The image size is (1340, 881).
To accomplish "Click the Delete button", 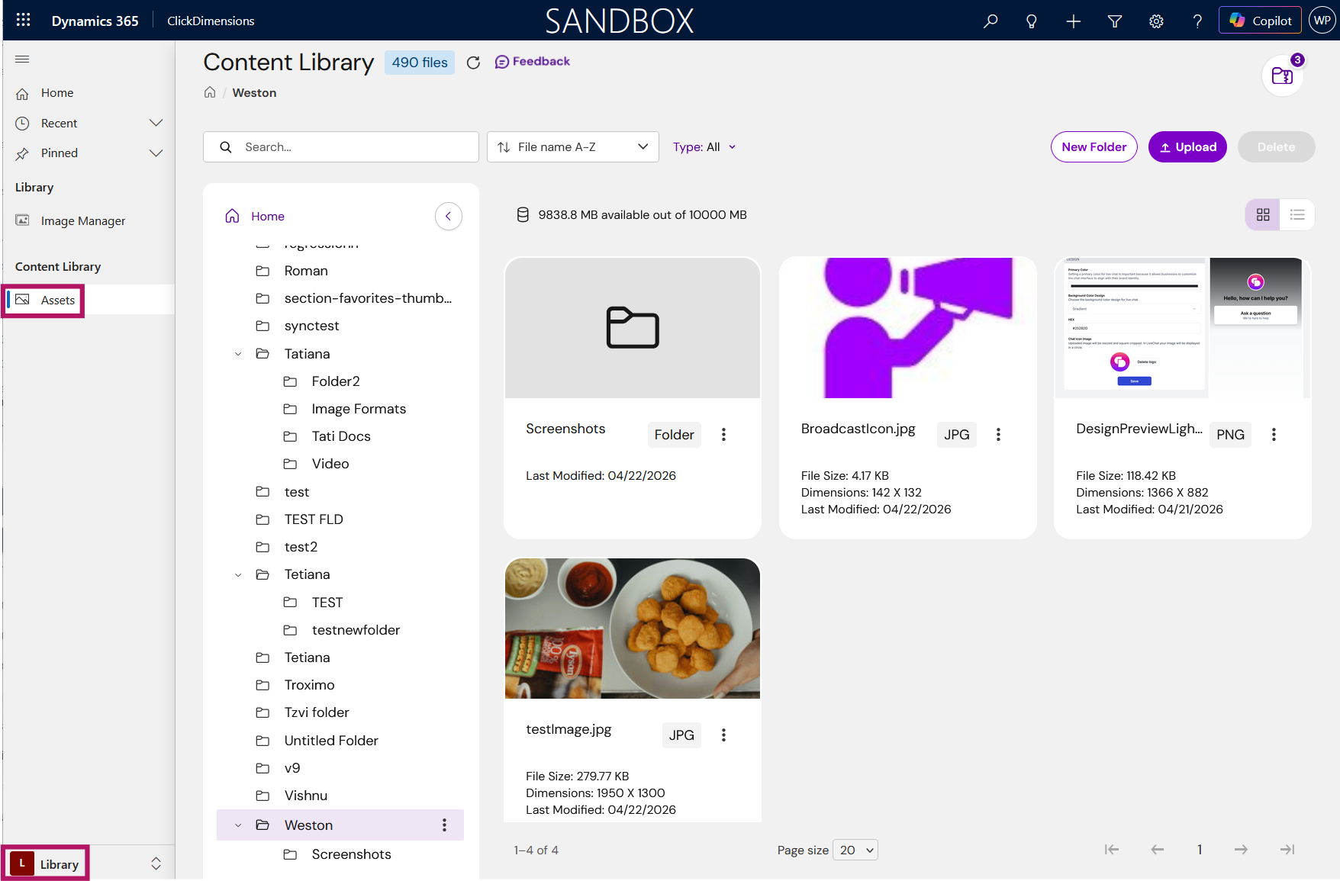I will (x=1276, y=146).
